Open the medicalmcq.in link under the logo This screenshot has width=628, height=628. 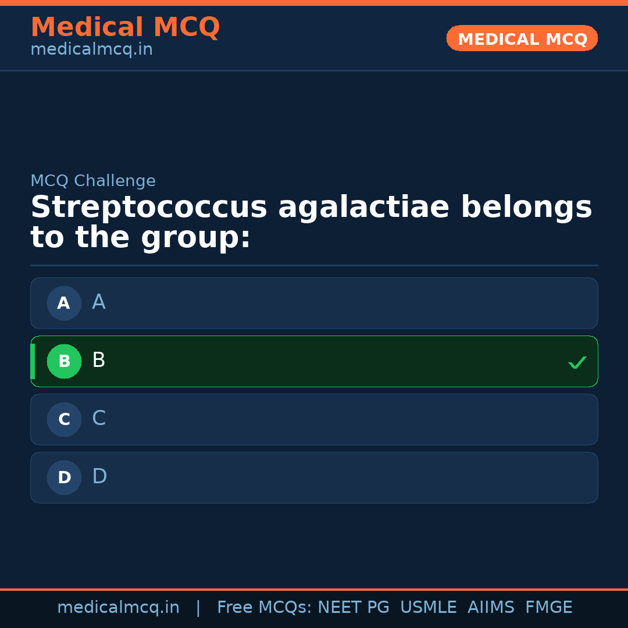(x=91, y=49)
